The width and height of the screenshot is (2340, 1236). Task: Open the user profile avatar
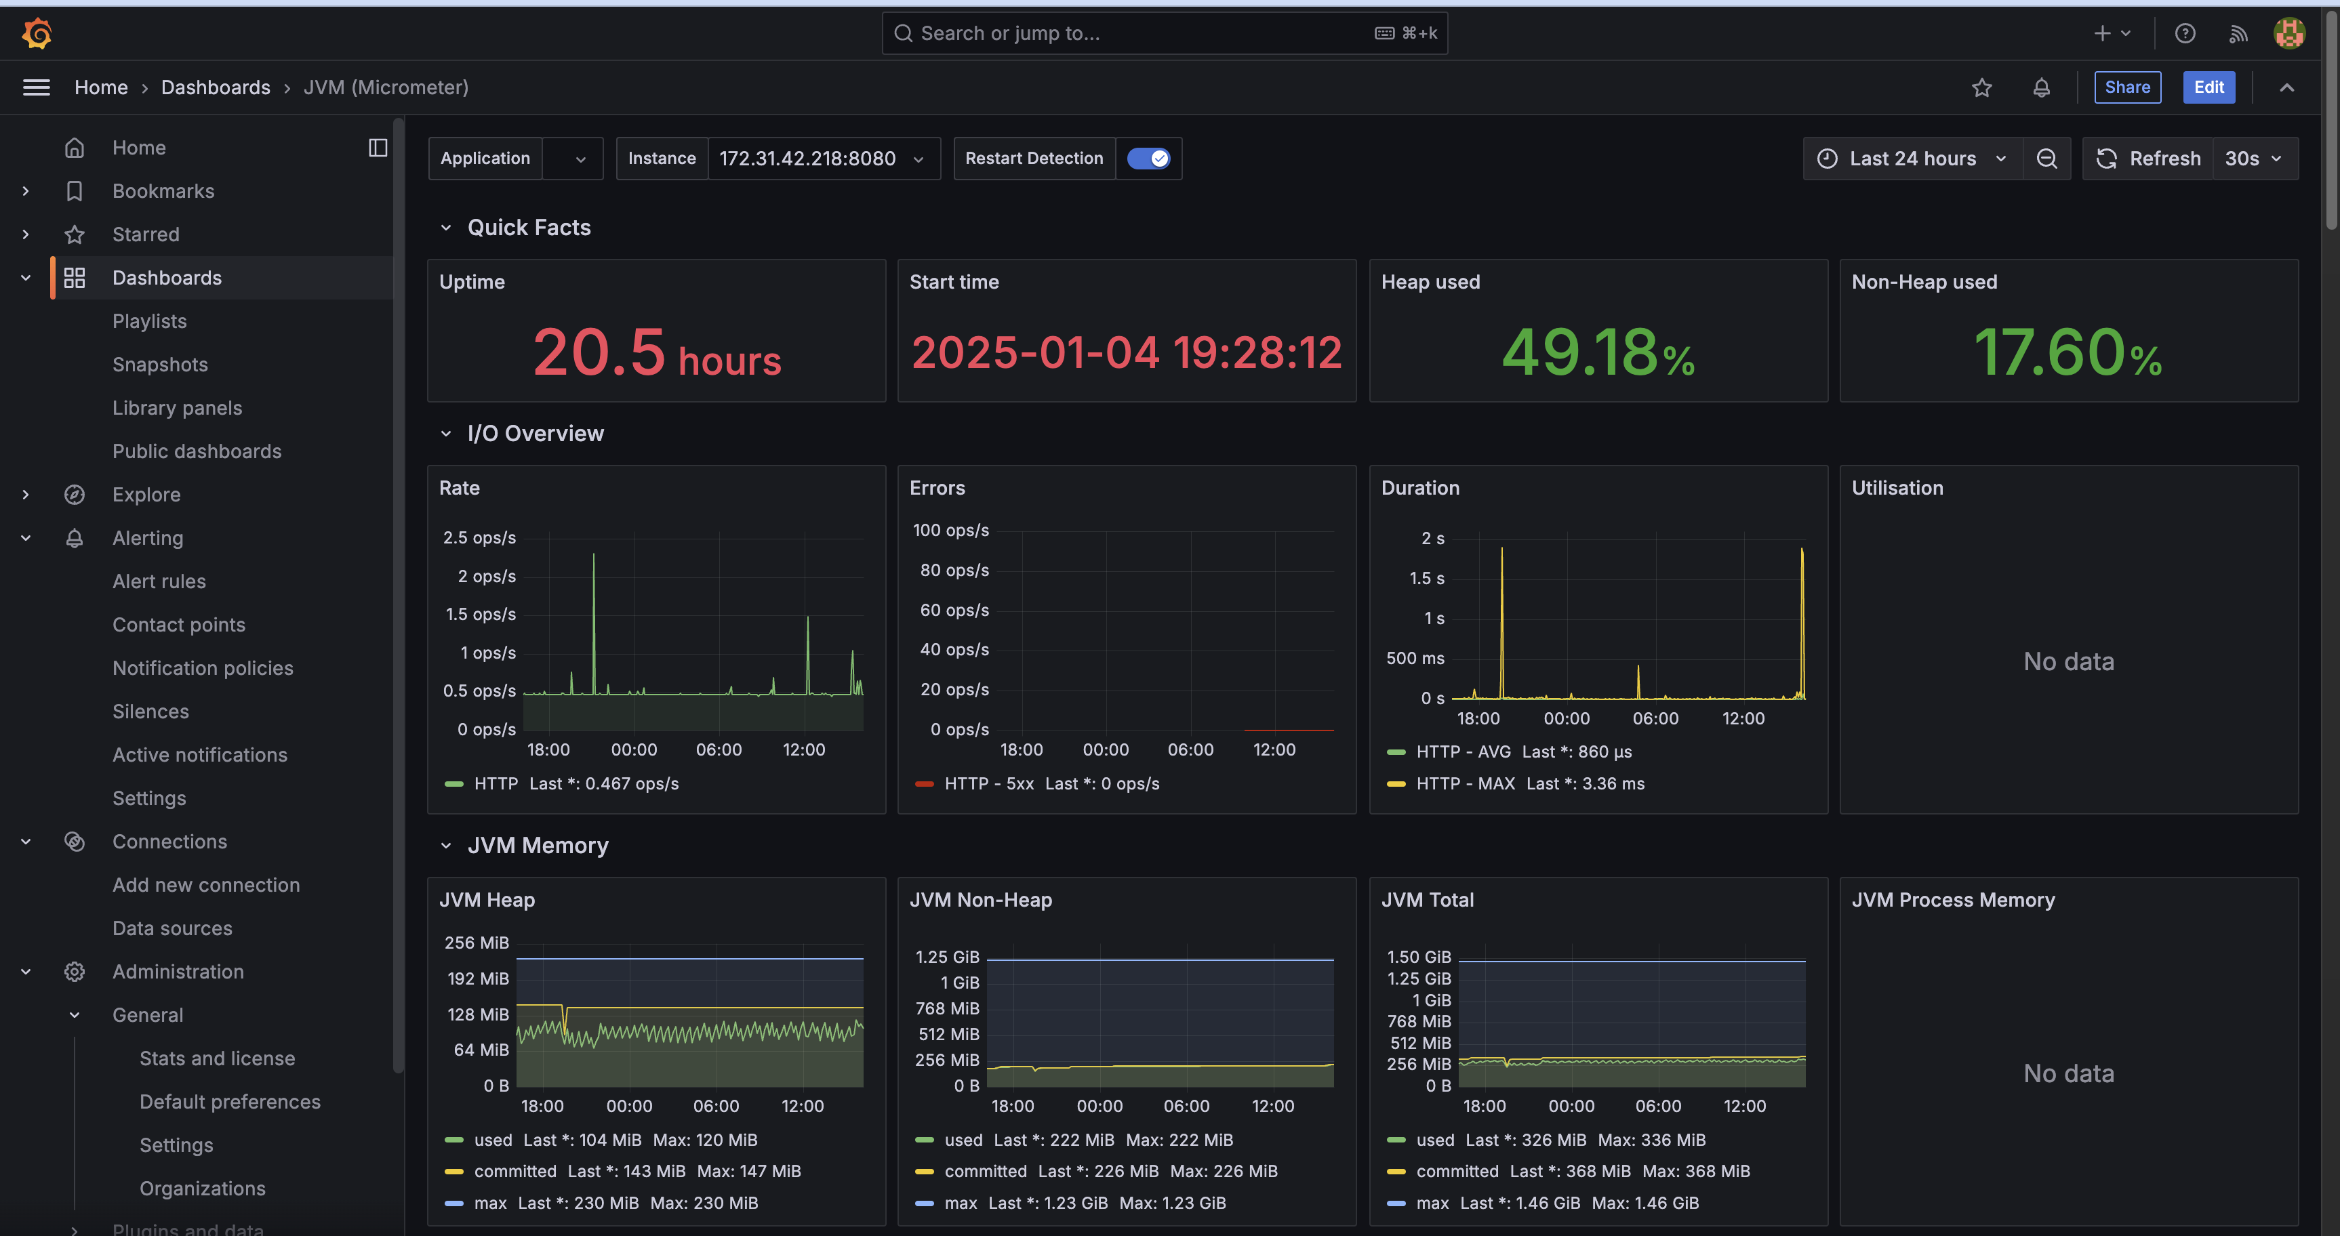(2289, 34)
